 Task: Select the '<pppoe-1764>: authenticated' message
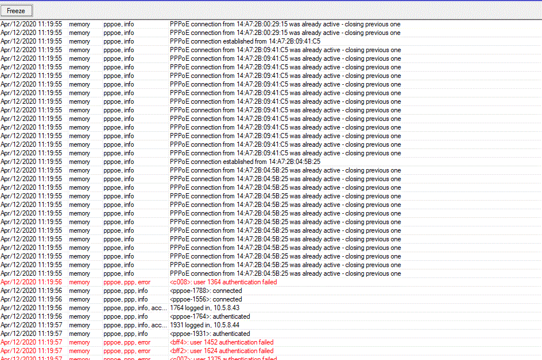[x=210, y=316]
